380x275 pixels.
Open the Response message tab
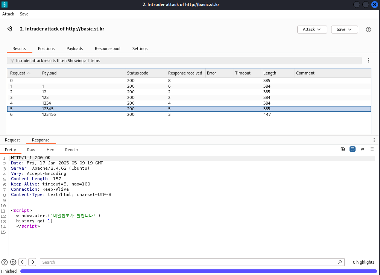[41, 140]
